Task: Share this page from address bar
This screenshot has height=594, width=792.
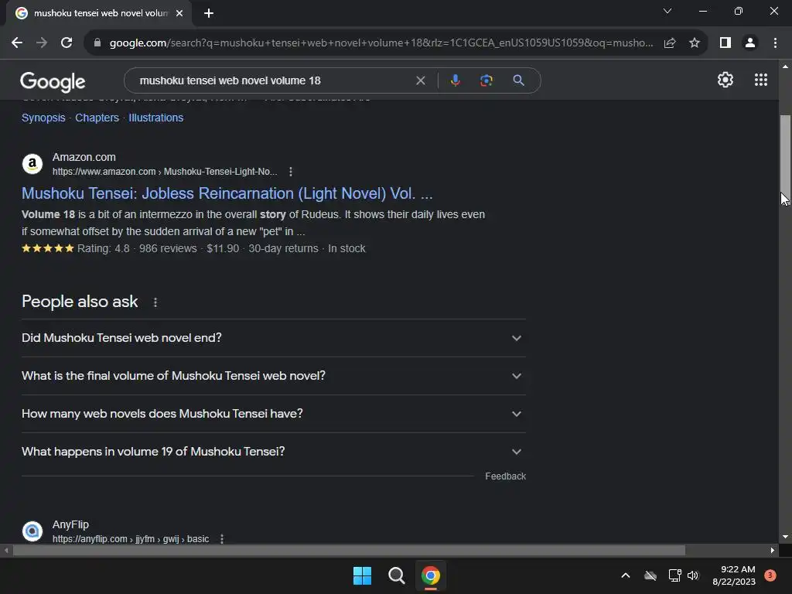Action: [670, 43]
